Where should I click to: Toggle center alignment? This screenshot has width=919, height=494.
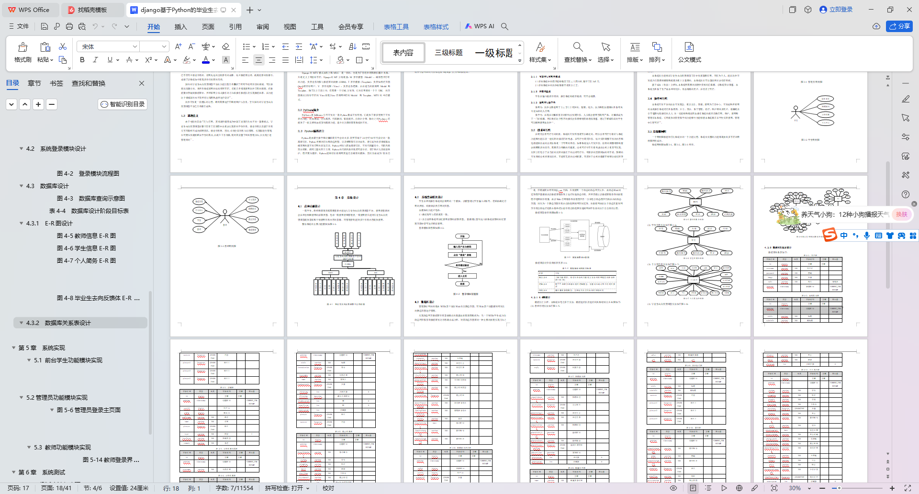pos(258,60)
